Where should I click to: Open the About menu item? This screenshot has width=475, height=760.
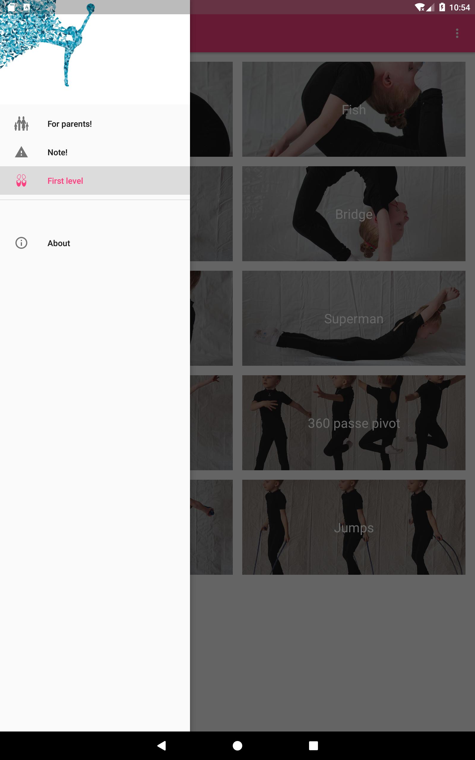point(95,243)
